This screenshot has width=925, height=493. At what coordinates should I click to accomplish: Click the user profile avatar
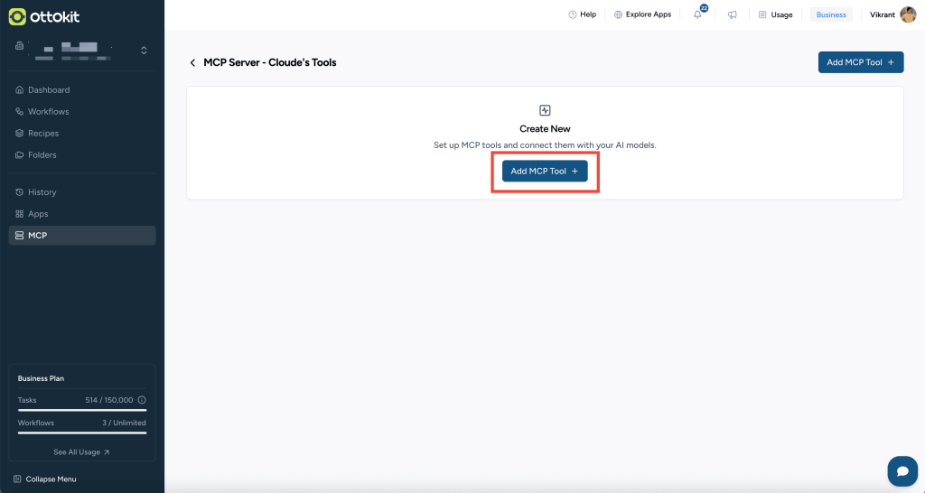point(908,14)
